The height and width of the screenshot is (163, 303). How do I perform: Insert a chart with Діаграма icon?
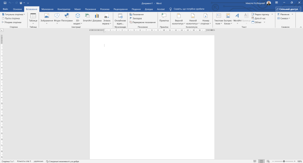pyautogui.click(x=97, y=16)
